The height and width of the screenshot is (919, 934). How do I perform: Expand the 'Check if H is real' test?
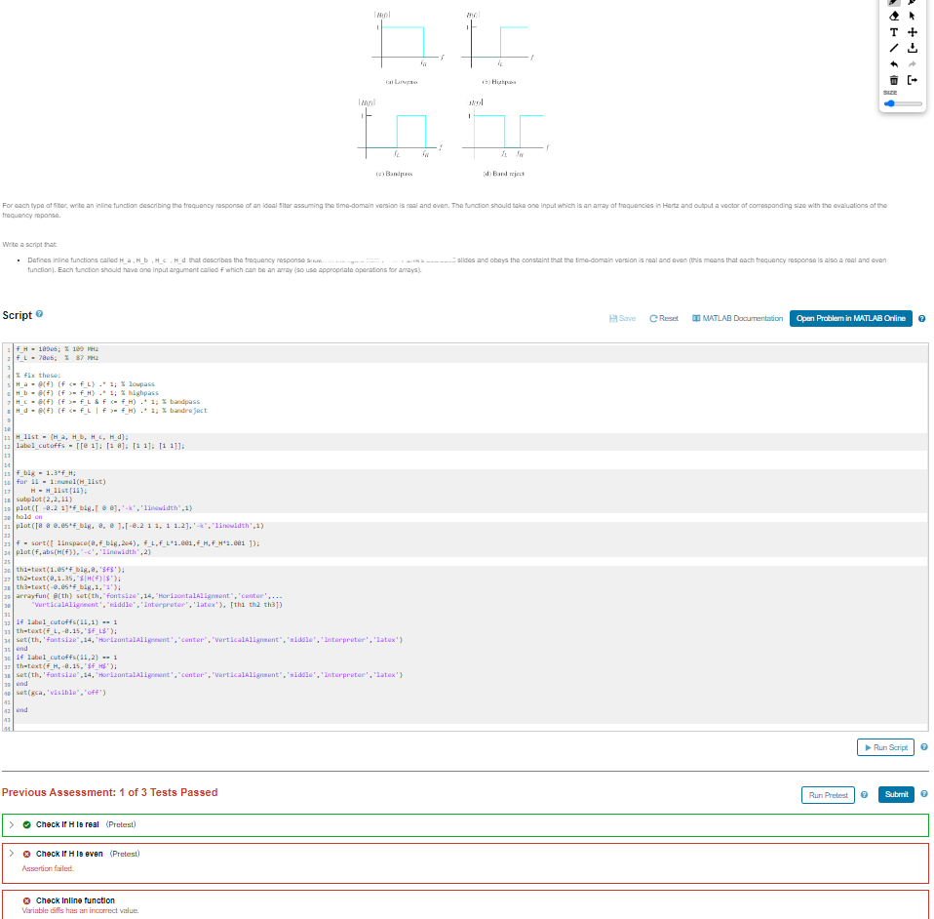[x=10, y=824]
